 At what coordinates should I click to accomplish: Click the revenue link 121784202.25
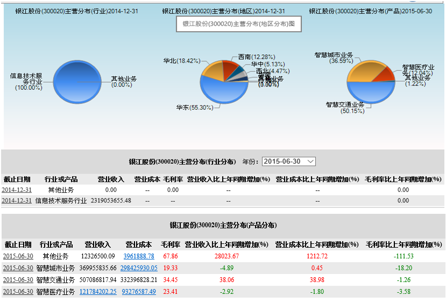(x=98, y=292)
